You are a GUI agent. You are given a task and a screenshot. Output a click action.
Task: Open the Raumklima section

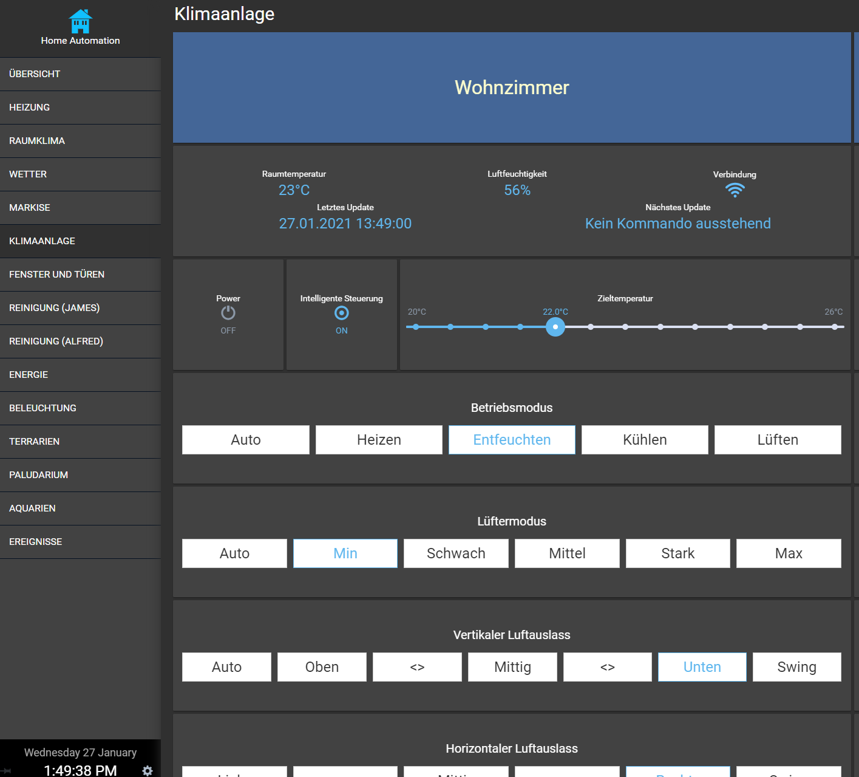(x=80, y=141)
